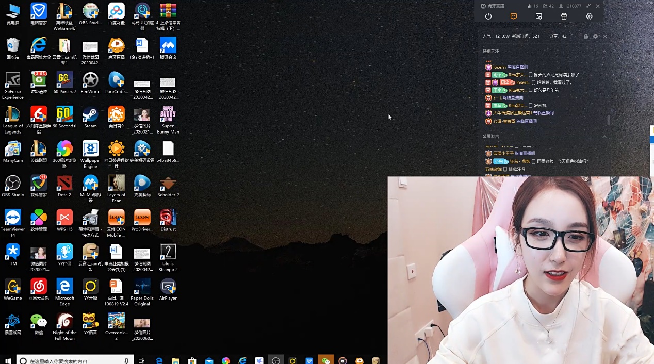Open the gear settings icon in the Huya top toolbar

point(590,16)
